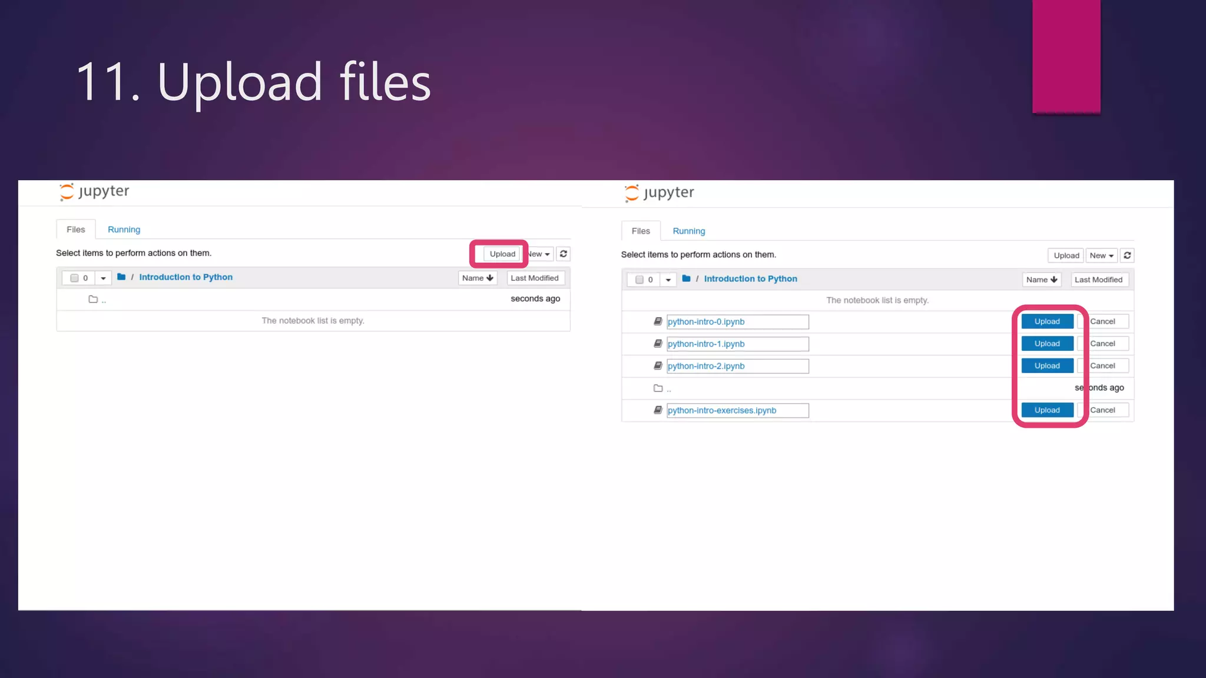Toggle the select-all checkbox in the right screenshot
The width and height of the screenshot is (1206, 678).
[x=639, y=280]
